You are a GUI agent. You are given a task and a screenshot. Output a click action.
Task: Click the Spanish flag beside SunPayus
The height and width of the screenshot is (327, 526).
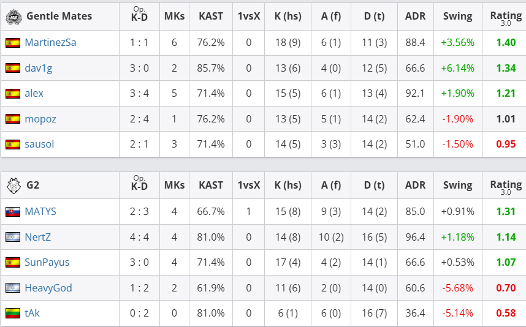click(x=13, y=262)
